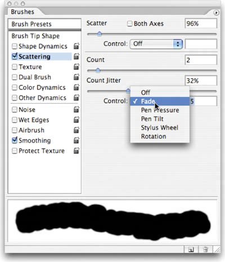
Task: Select Pen Pressure from the control menu
Action: (160, 110)
